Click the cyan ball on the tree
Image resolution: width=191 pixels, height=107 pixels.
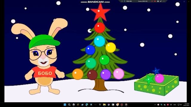99,41
